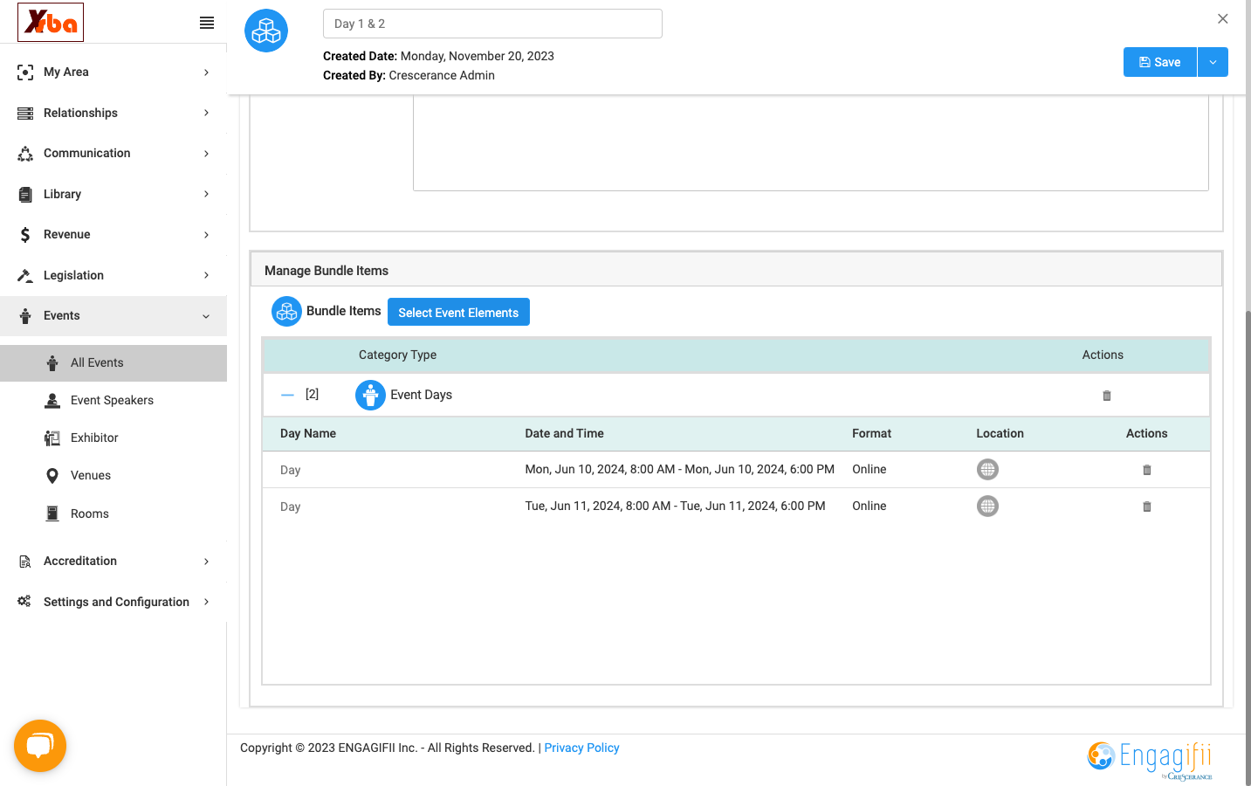Click the Xba logo
The image size is (1251, 786).
[51, 22]
